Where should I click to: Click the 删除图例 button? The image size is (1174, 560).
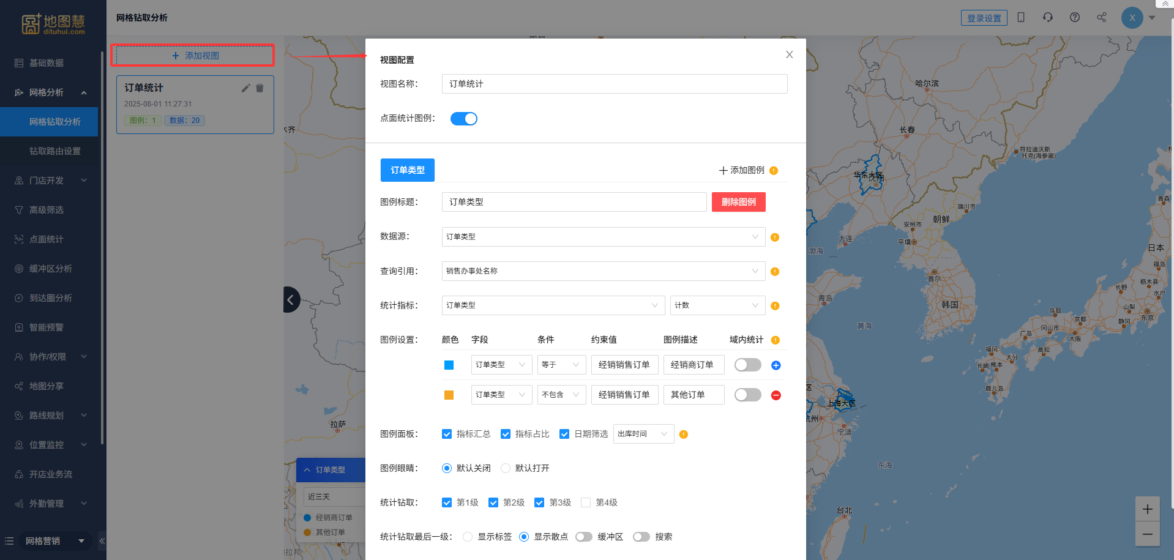(738, 202)
